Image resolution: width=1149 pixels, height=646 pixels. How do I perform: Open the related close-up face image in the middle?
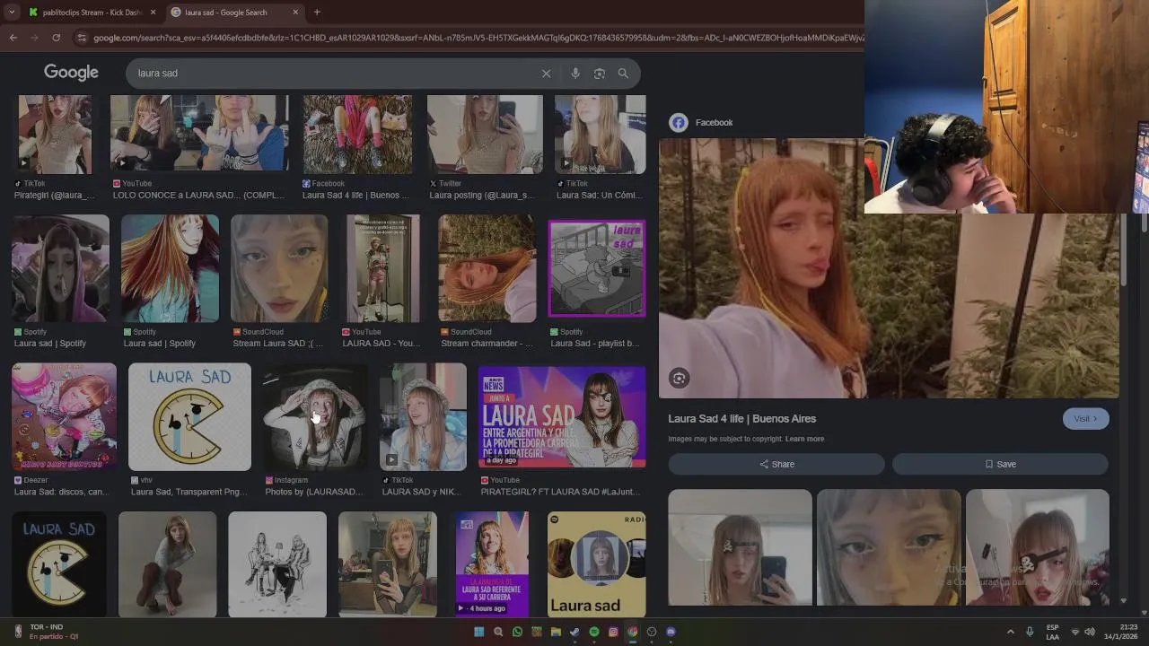(889, 547)
